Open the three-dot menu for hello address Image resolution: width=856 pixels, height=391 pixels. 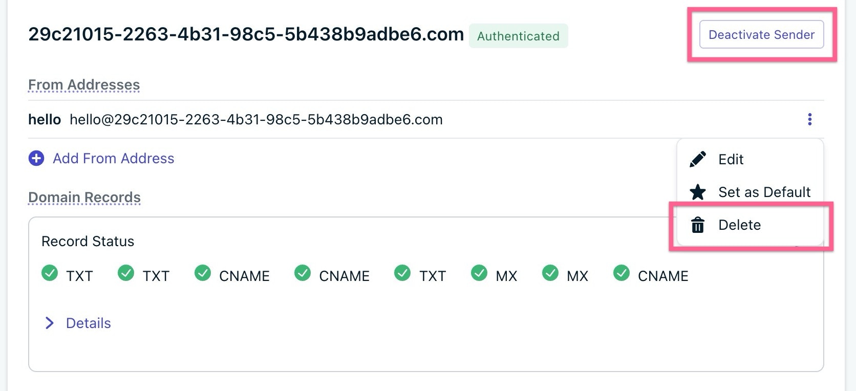tap(809, 119)
